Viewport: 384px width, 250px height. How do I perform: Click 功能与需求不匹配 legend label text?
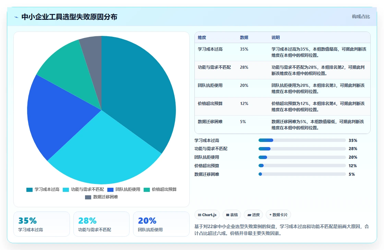[x=87, y=189]
